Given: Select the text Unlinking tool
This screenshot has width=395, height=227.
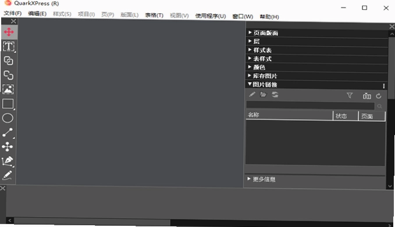Looking at the screenshot, I should coord(8,75).
